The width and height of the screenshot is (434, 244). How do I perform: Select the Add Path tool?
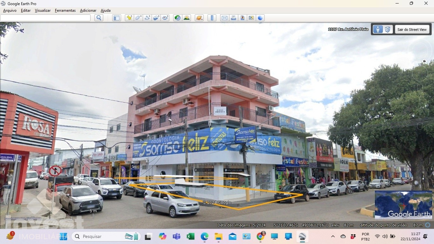point(147,18)
